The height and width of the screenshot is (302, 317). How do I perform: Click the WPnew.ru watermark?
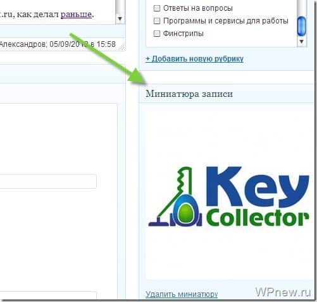point(283,292)
